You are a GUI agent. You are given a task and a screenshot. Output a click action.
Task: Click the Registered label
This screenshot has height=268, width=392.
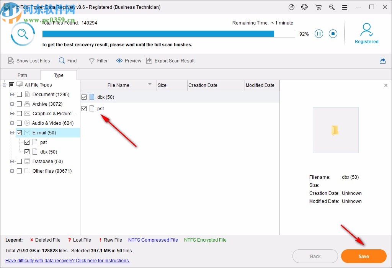pyautogui.click(x=366, y=41)
